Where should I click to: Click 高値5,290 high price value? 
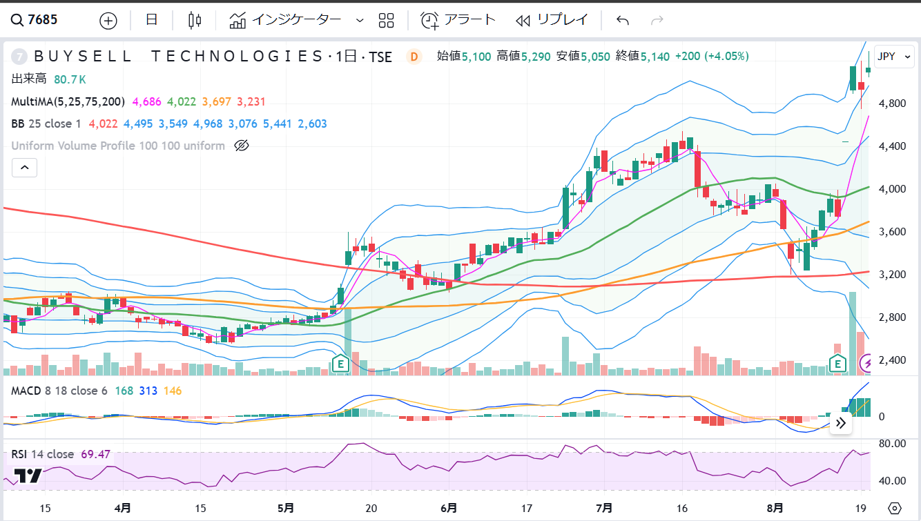pos(523,57)
